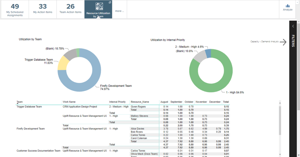Viewport: 300px width, 157px height.
Task: Open the 'more ...' tiles menu
Action: click(x=119, y=11)
